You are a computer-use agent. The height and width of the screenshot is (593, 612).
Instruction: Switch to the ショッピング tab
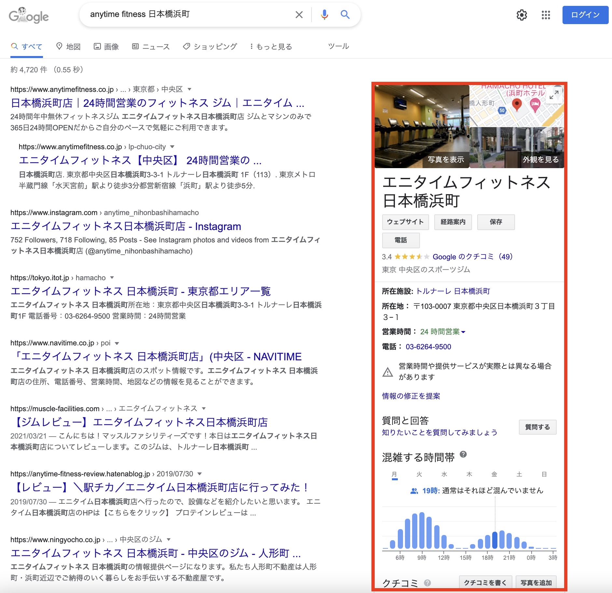click(x=210, y=47)
